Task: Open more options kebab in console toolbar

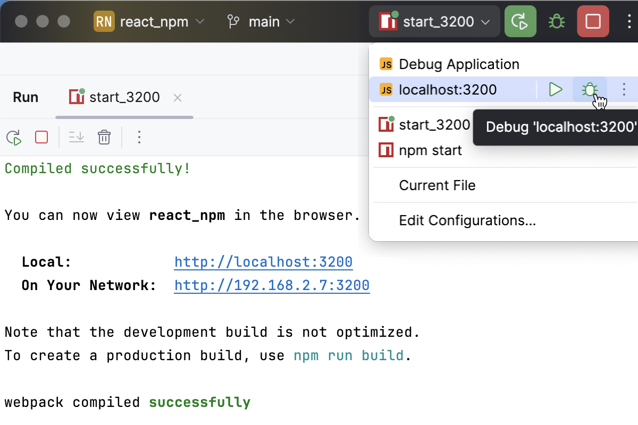Action: [x=139, y=137]
